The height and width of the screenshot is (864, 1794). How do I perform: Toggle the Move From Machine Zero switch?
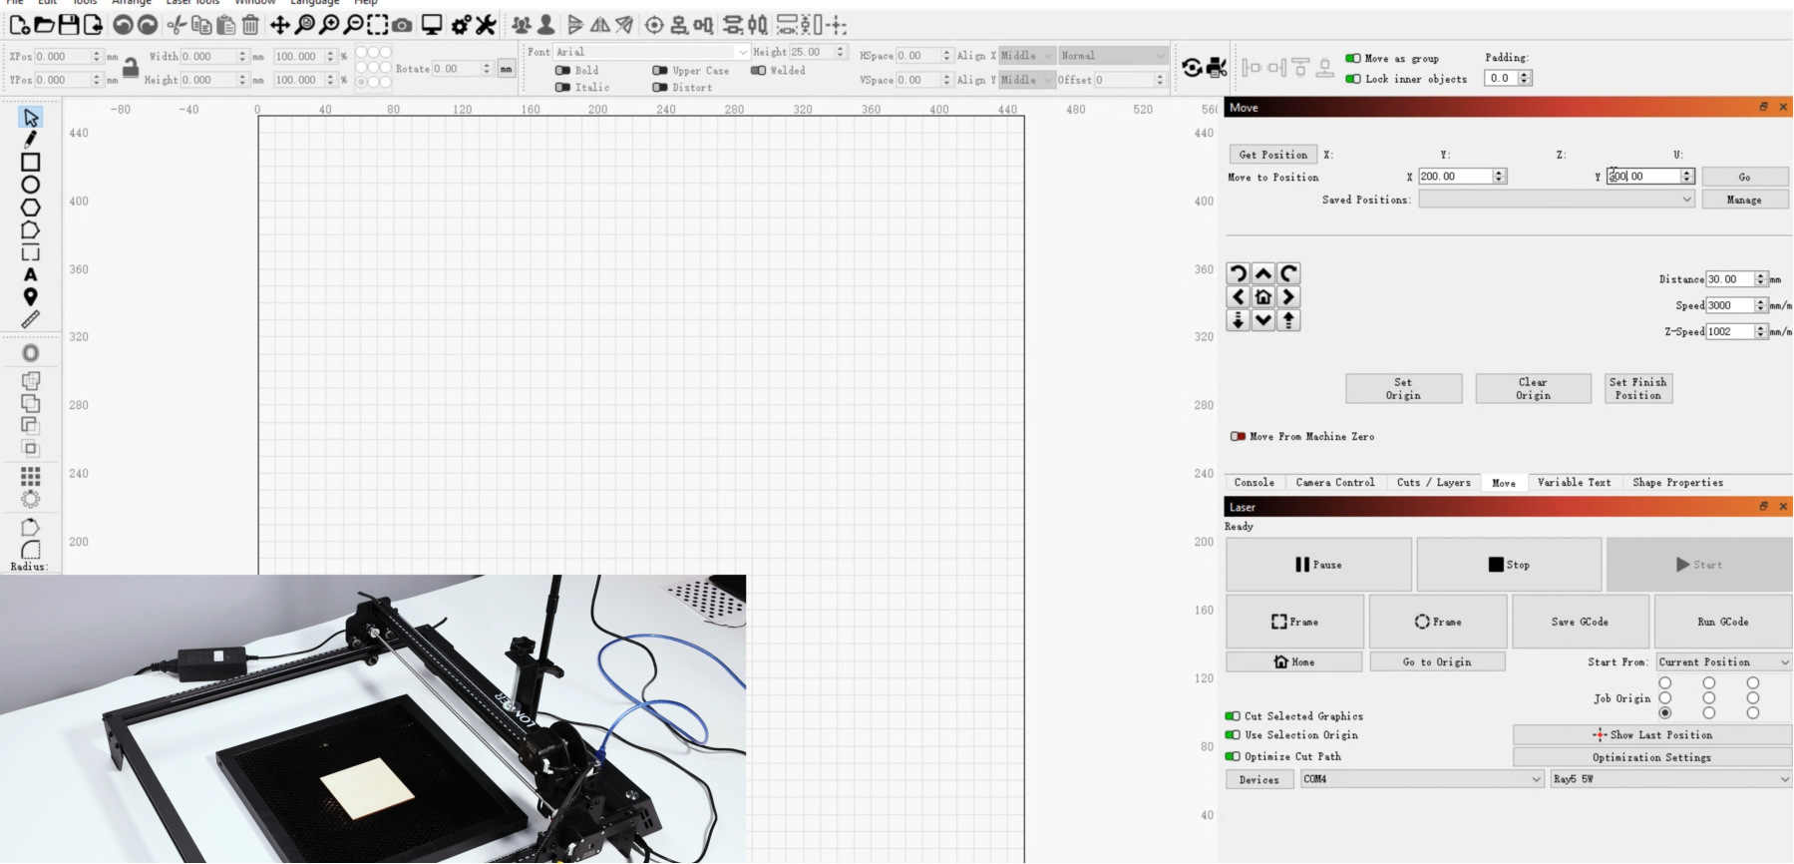(x=1238, y=436)
